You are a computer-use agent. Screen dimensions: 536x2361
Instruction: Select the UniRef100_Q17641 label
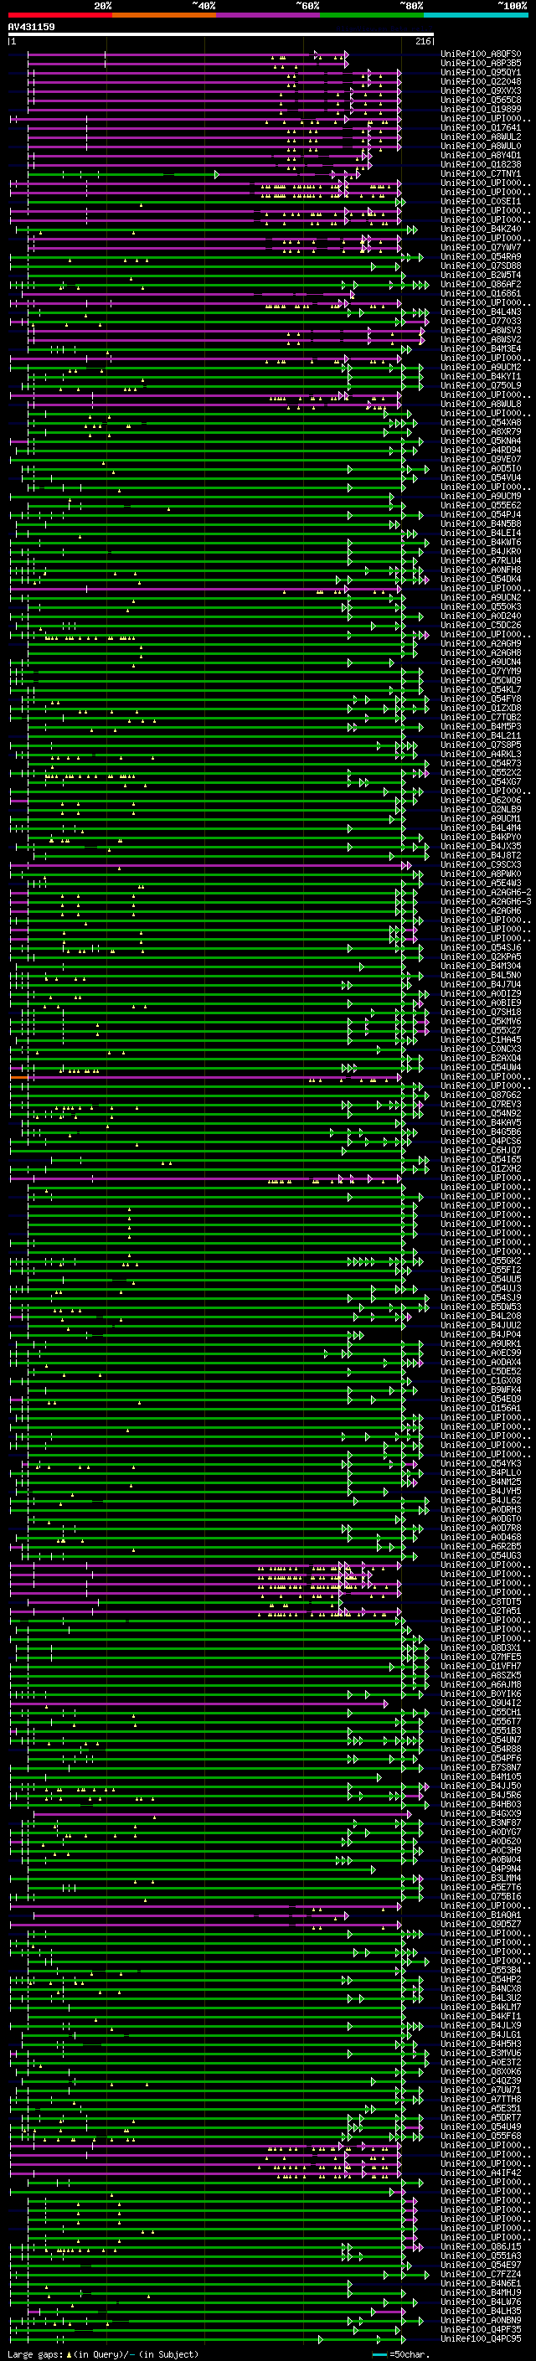tap(481, 127)
